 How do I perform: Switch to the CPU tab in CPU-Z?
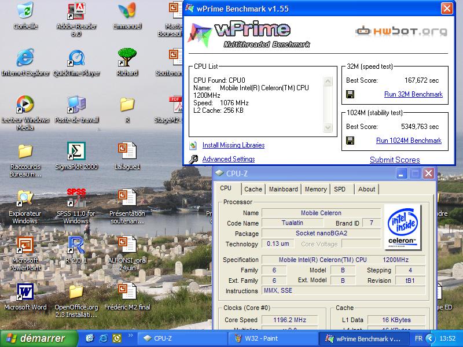click(x=226, y=189)
